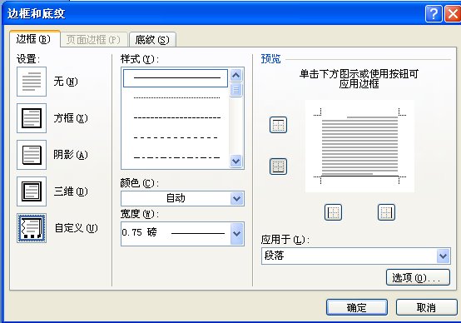Toggle the right border button below preview

386,212
